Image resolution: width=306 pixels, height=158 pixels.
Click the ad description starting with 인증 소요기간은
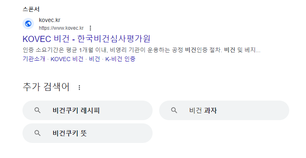(142, 50)
